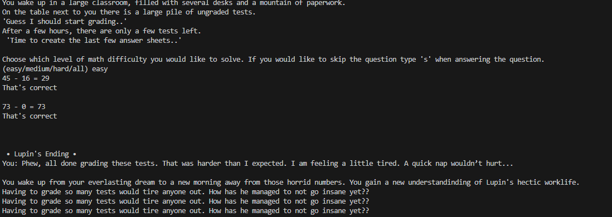Click the answer '29' after the equals sign

pos(45,78)
